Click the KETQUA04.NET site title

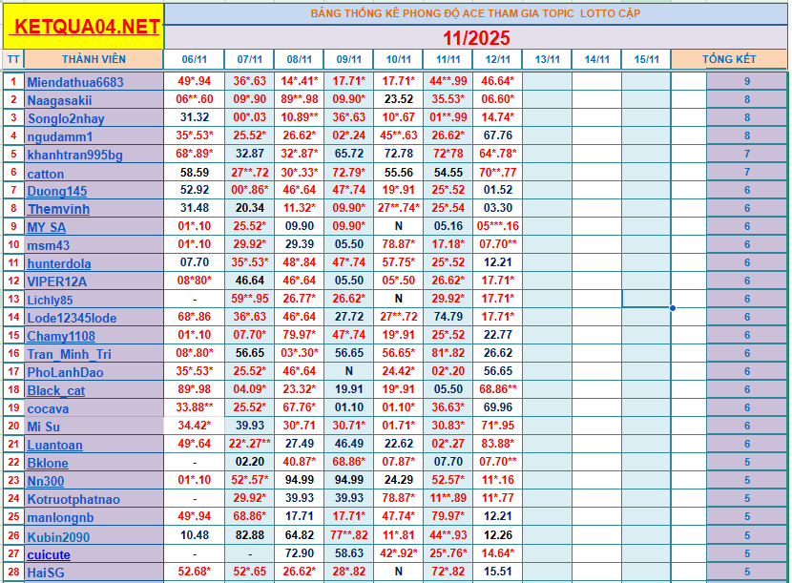click(83, 27)
